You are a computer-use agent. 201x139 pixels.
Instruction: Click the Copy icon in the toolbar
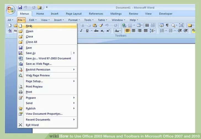(x=88, y=25)
